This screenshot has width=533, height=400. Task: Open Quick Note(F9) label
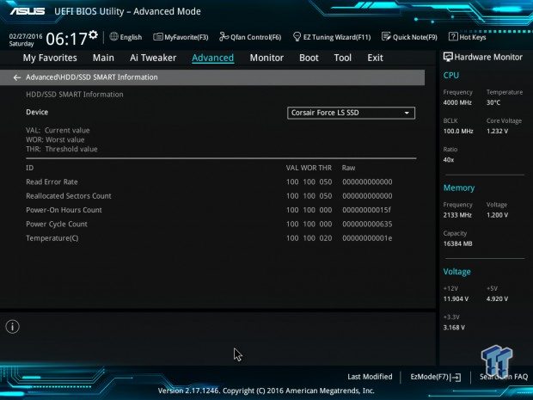pos(415,37)
